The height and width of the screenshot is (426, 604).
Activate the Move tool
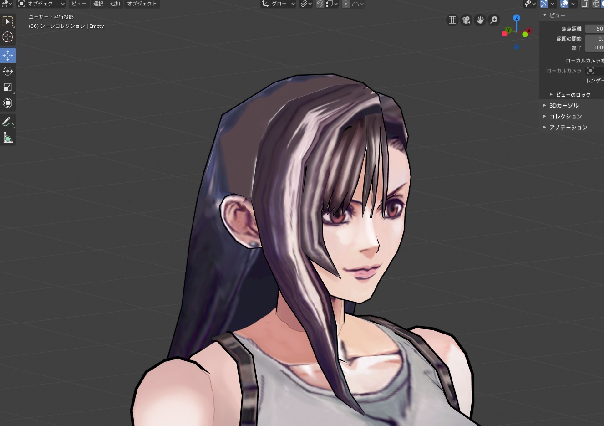click(x=8, y=55)
